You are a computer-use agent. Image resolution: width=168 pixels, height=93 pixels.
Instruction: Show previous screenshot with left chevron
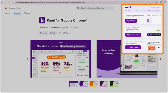[27, 59]
